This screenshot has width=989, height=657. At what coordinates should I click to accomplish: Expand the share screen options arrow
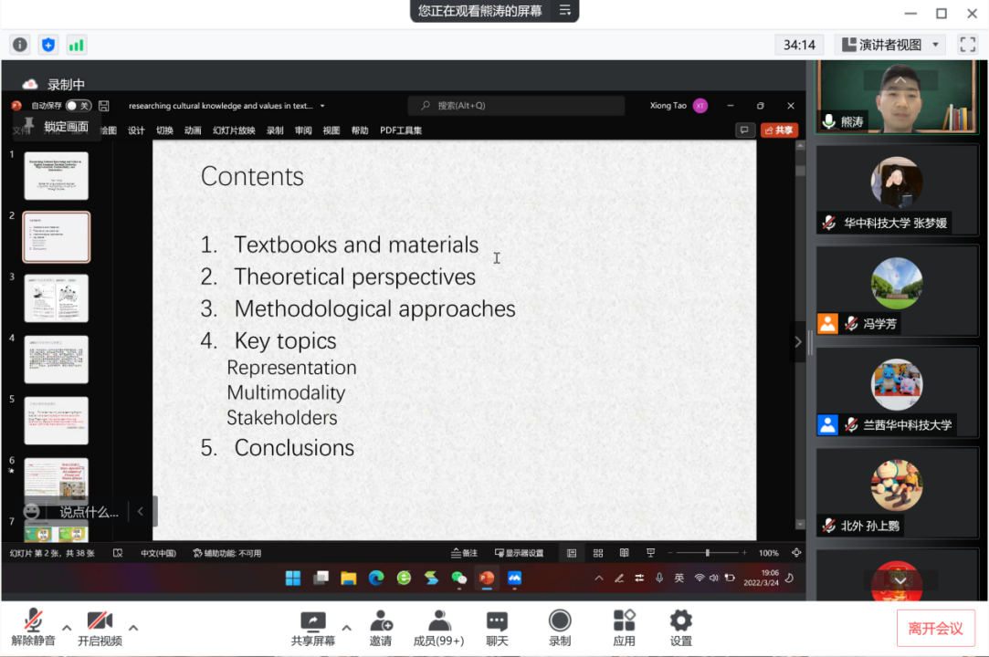tap(346, 628)
